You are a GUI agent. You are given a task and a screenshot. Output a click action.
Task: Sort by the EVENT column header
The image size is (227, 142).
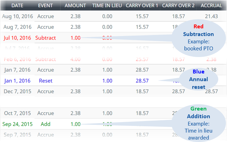pos(45,6)
